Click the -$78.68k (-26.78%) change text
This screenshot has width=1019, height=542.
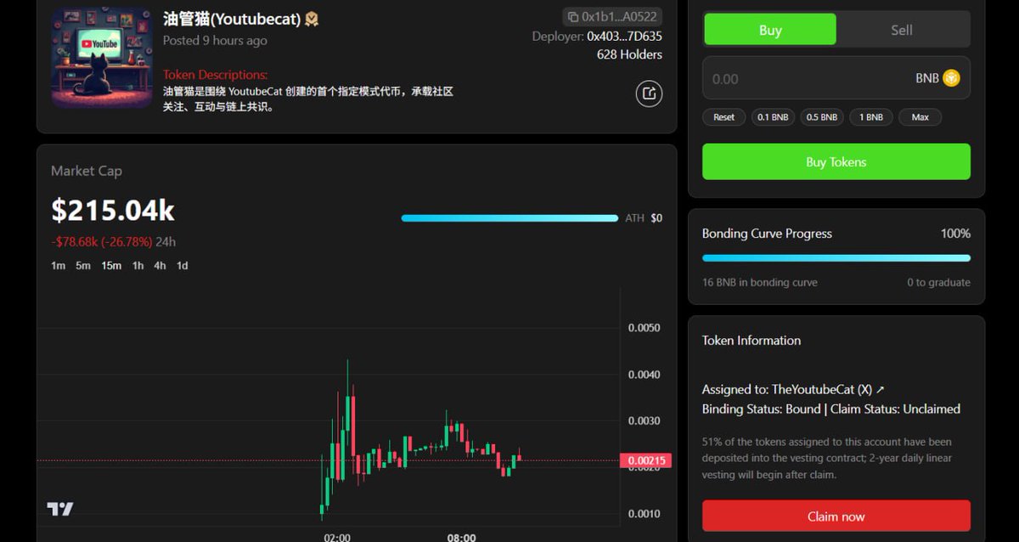click(x=102, y=242)
